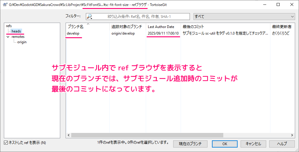Viewport: 299px width, 152px height.
Task: Toggle the ネストした ref を表示 checkbox
Action: (x=6, y=143)
